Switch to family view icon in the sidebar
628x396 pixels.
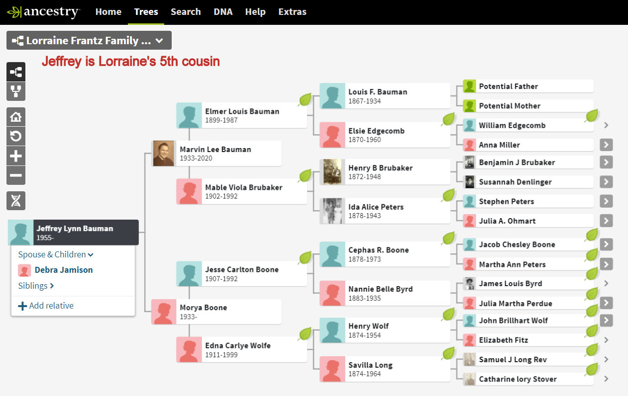point(16,92)
